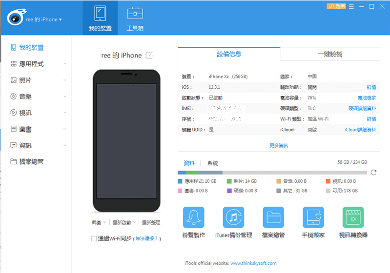Click the storage usage bar

[x=272, y=173]
